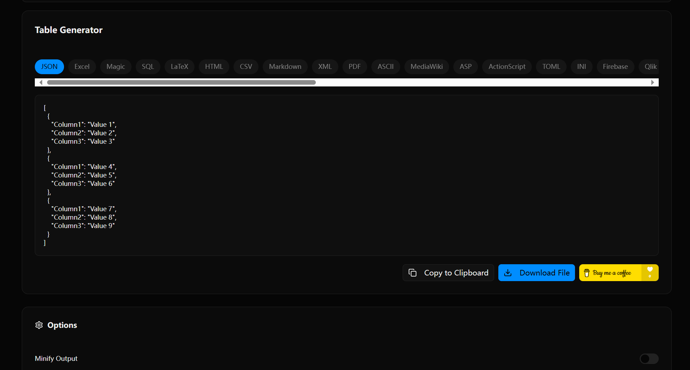Enable the Minify Output toggle
This screenshot has width=690, height=370.
click(x=649, y=358)
